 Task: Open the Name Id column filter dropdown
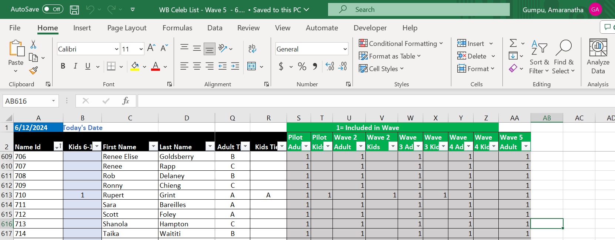pyautogui.click(x=58, y=146)
